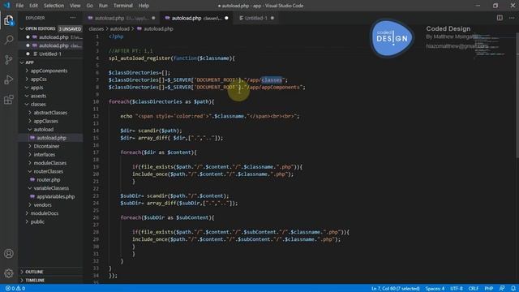Select PHP language mode in status bar
The height and width of the screenshot is (292, 519).
(x=489, y=289)
